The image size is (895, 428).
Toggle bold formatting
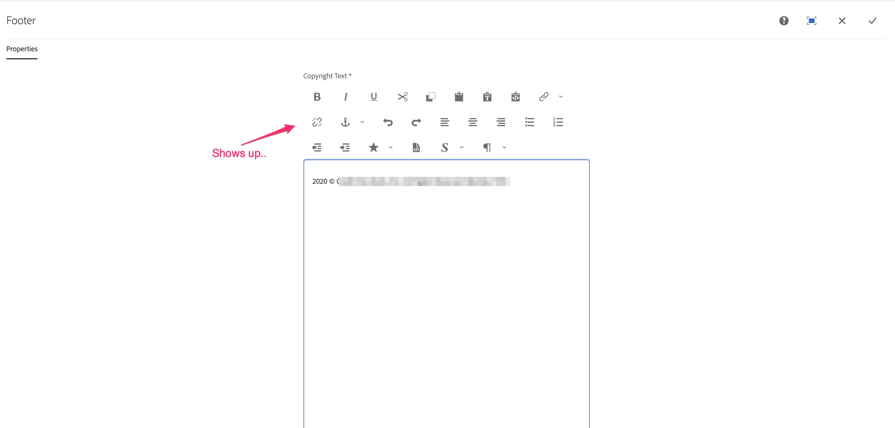coord(317,97)
